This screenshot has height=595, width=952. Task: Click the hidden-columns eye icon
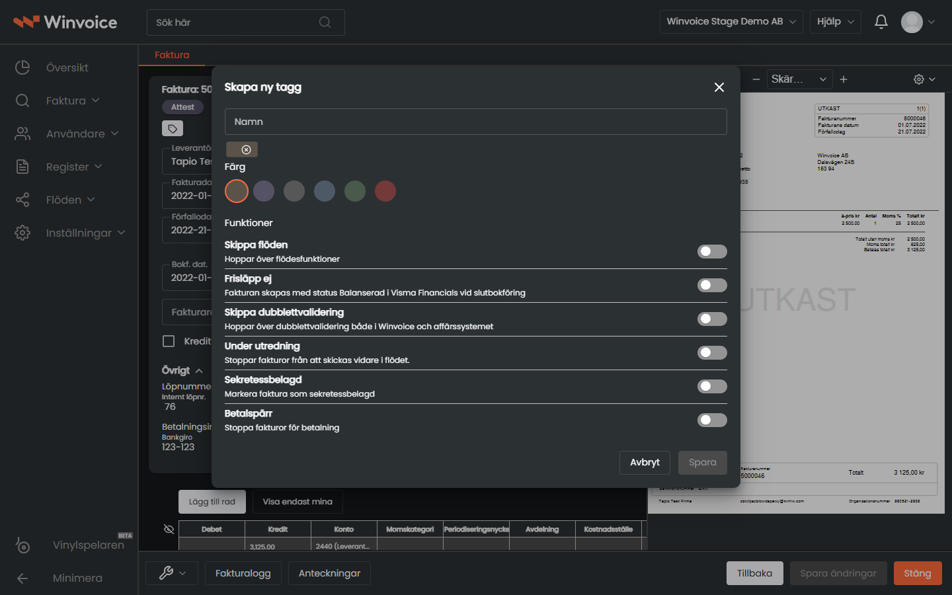point(169,529)
